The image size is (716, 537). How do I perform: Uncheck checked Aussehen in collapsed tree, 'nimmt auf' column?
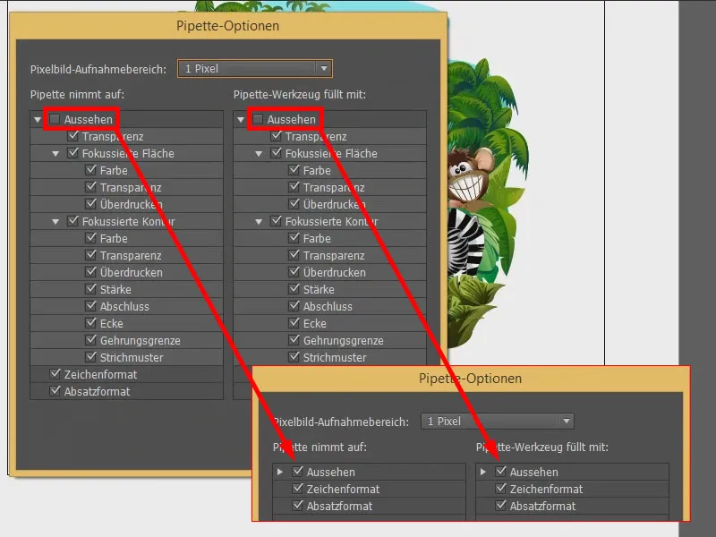pyautogui.click(x=298, y=472)
